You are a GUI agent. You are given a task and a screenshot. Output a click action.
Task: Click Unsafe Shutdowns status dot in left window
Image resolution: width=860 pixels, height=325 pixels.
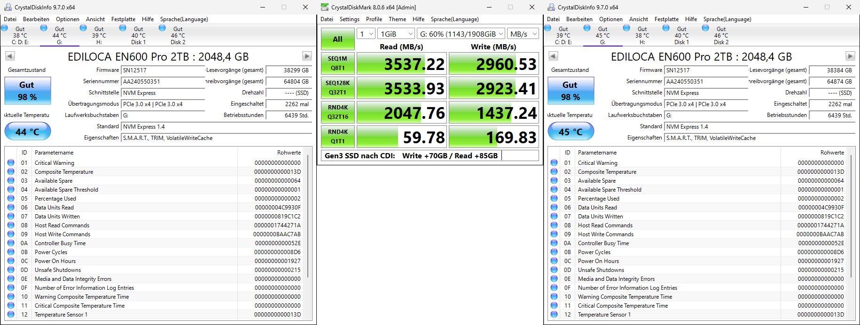pyautogui.click(x=11, y=270)
